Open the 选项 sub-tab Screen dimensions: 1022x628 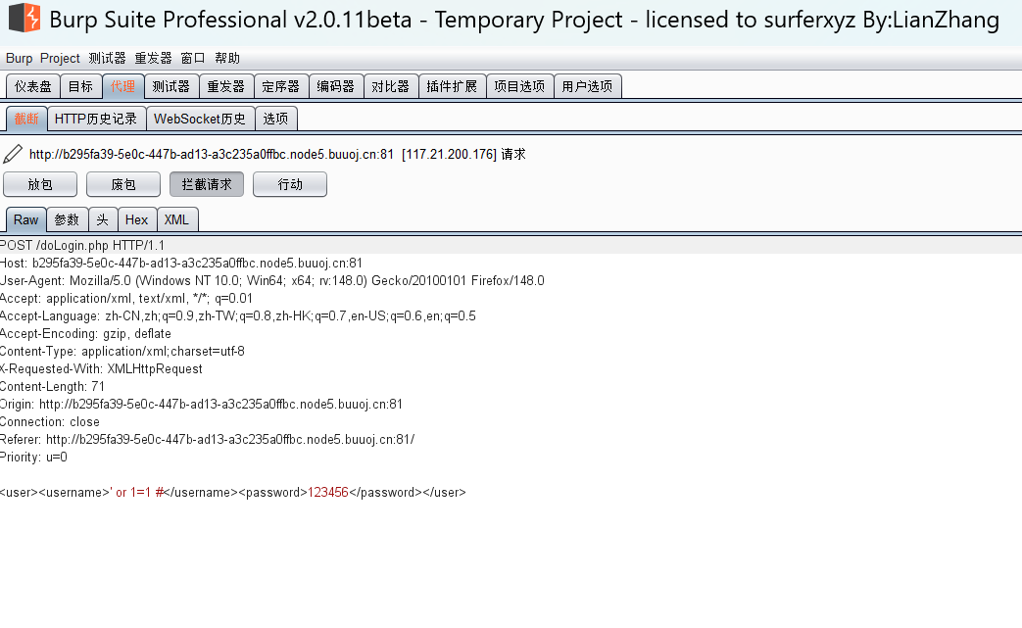tap(275, 119)
